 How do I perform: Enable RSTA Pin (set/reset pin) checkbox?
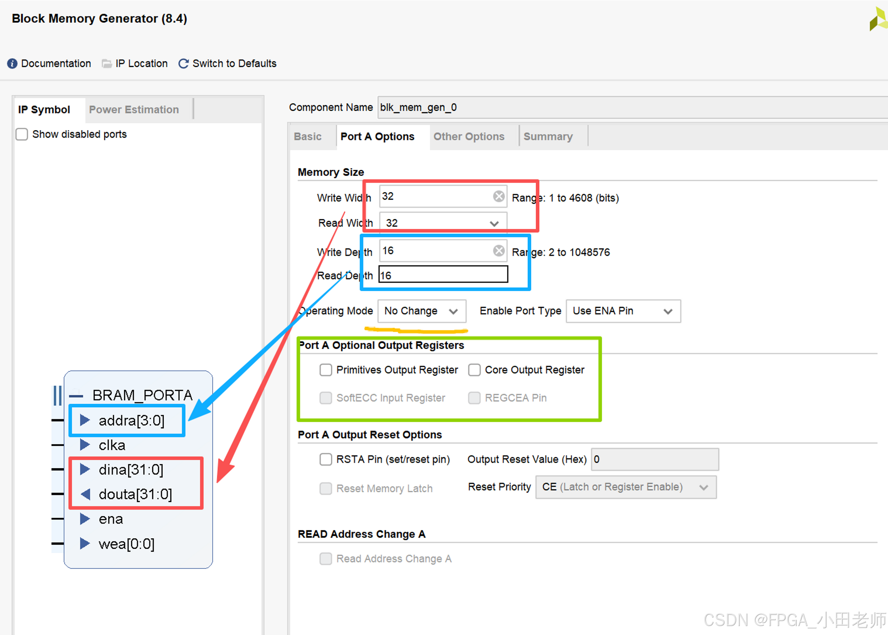326,459
